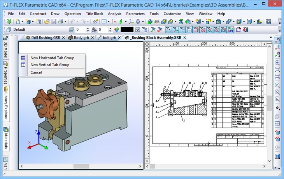Click the grid window layout icon
The width and height of the screenshot is (284, 179).
tap(104, 22)
